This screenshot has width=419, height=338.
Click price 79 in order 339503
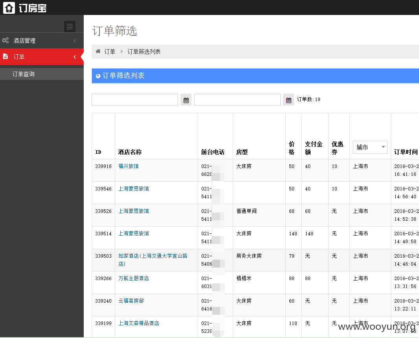pyautogui.click(x=292, y=256)
